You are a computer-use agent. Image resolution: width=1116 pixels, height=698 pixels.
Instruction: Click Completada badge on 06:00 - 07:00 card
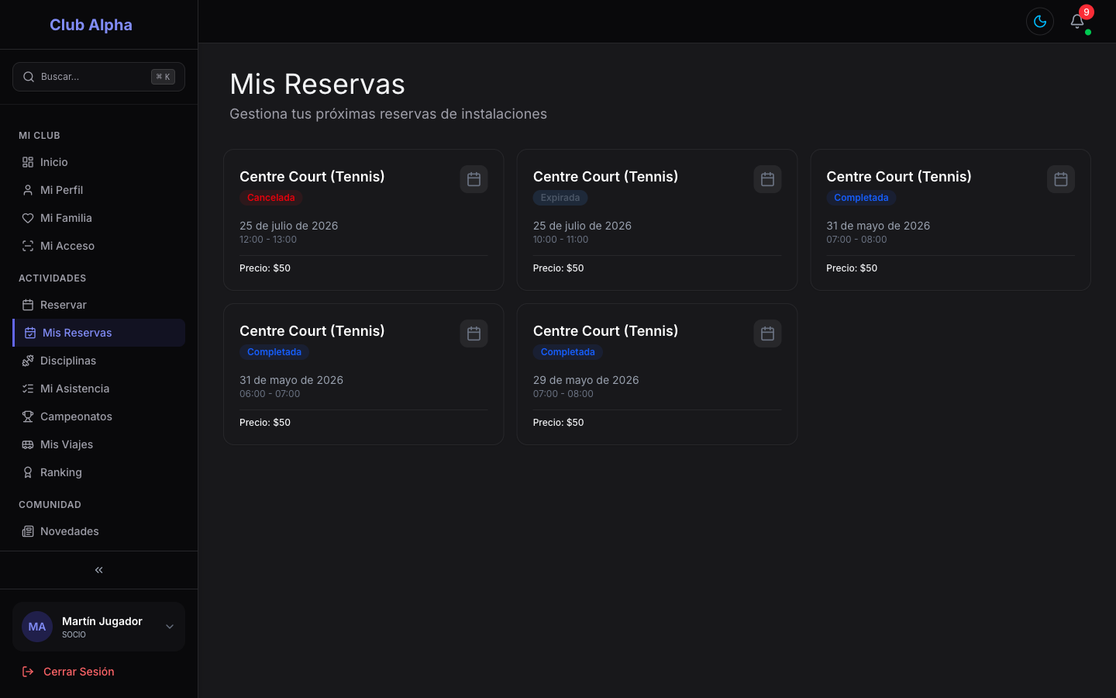point(274,352)
